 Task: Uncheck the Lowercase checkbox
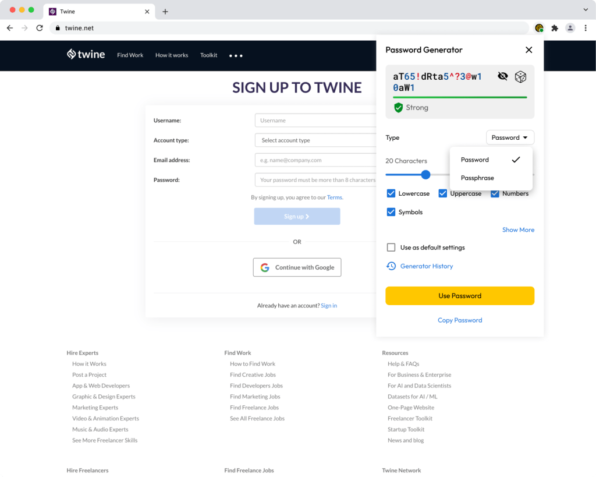tap(391, 193)
